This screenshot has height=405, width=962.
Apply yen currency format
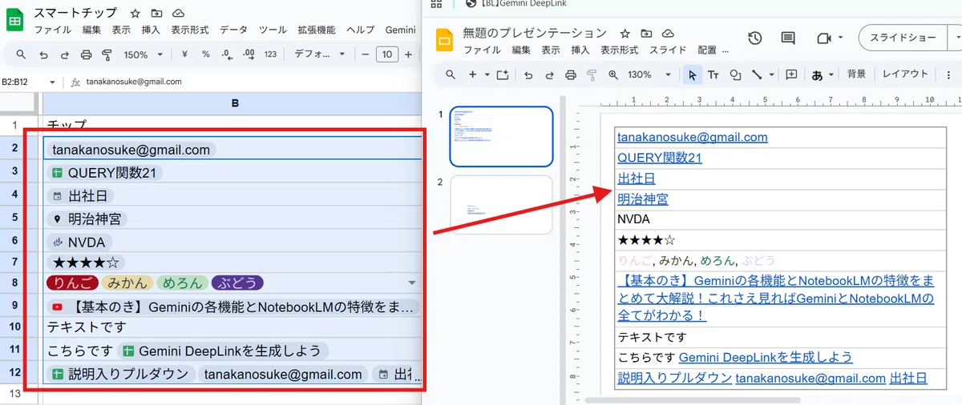tap(185, 54)
